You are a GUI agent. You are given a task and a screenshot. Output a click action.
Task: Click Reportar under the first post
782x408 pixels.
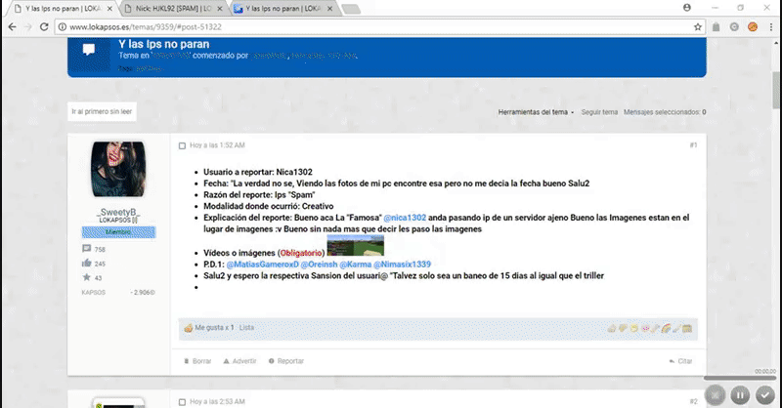click(x=286, y=361)
